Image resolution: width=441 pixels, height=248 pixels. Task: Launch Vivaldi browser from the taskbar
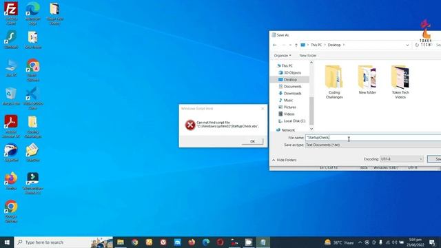pyautogui.click(x=163, y=242)
